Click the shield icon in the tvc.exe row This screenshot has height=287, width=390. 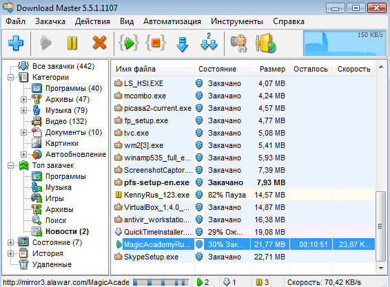(x=199, y=133)
